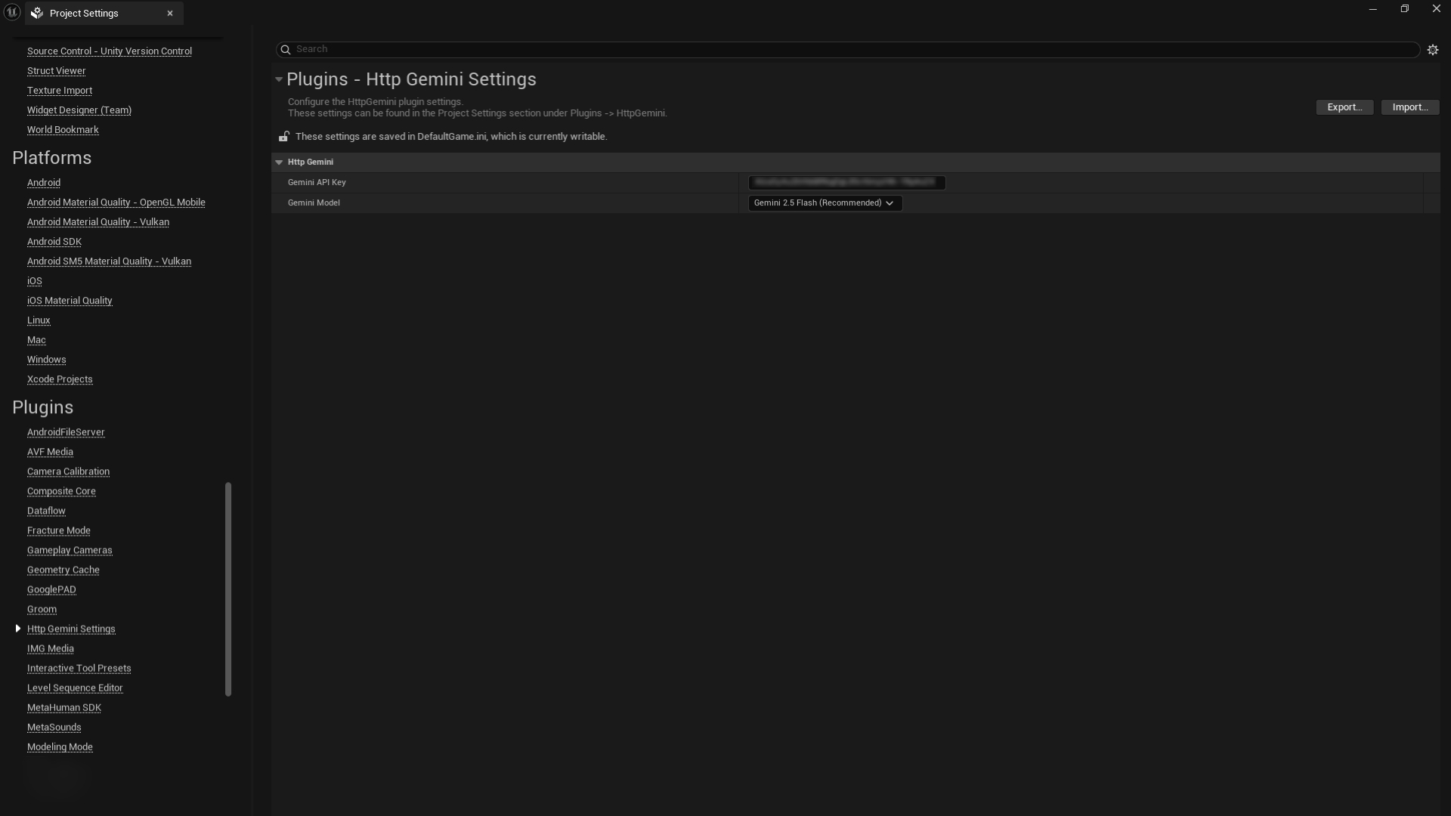Open AndroidFileServer plugin settings
This screenshot has height=816, width=1451.
[x=66, y=432]
